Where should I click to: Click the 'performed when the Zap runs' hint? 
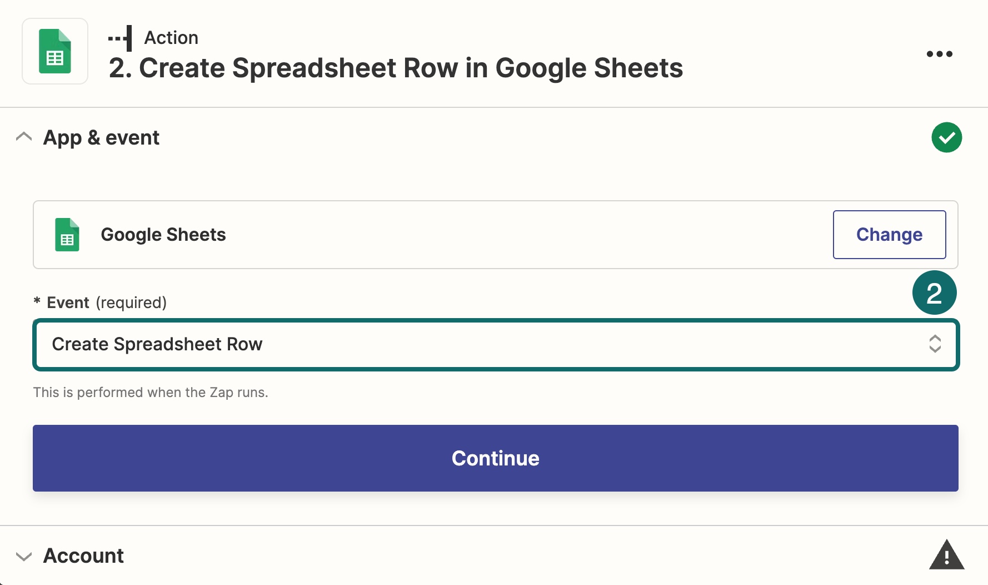(151, 393)
